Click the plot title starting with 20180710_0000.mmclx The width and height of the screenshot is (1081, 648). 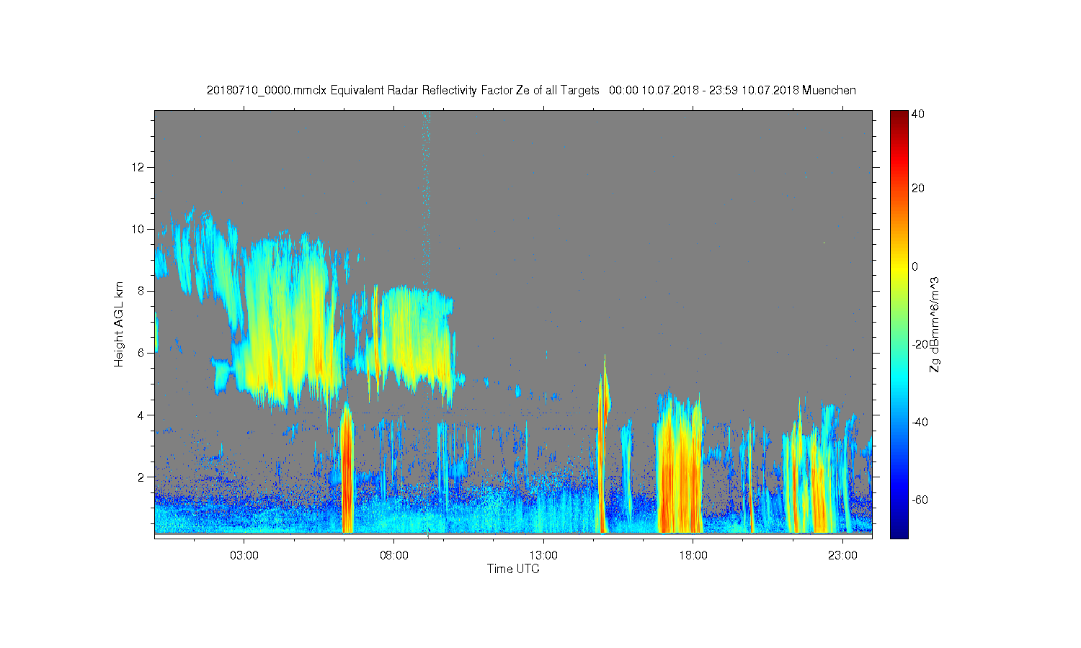pyautogui.click(x=531, y=90)
